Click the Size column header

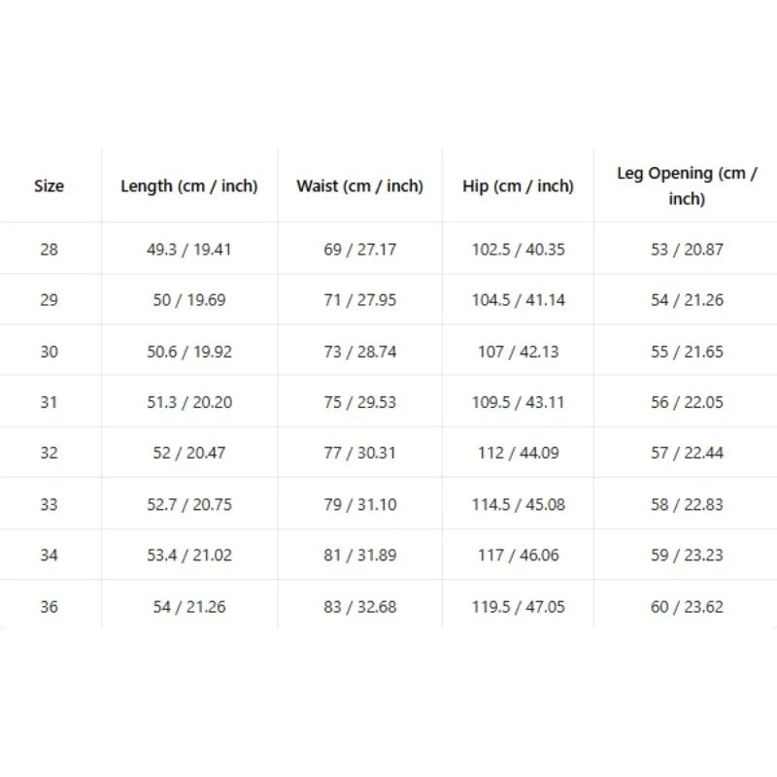click(x=49, y=186)
